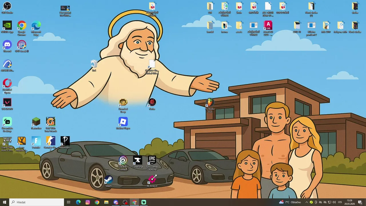Open the Epic Games Launcher shortcut

click(x=152, y=163)
